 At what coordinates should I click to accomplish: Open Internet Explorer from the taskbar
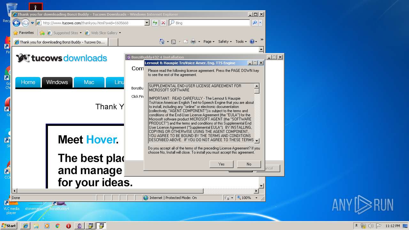tap(26, 226)
